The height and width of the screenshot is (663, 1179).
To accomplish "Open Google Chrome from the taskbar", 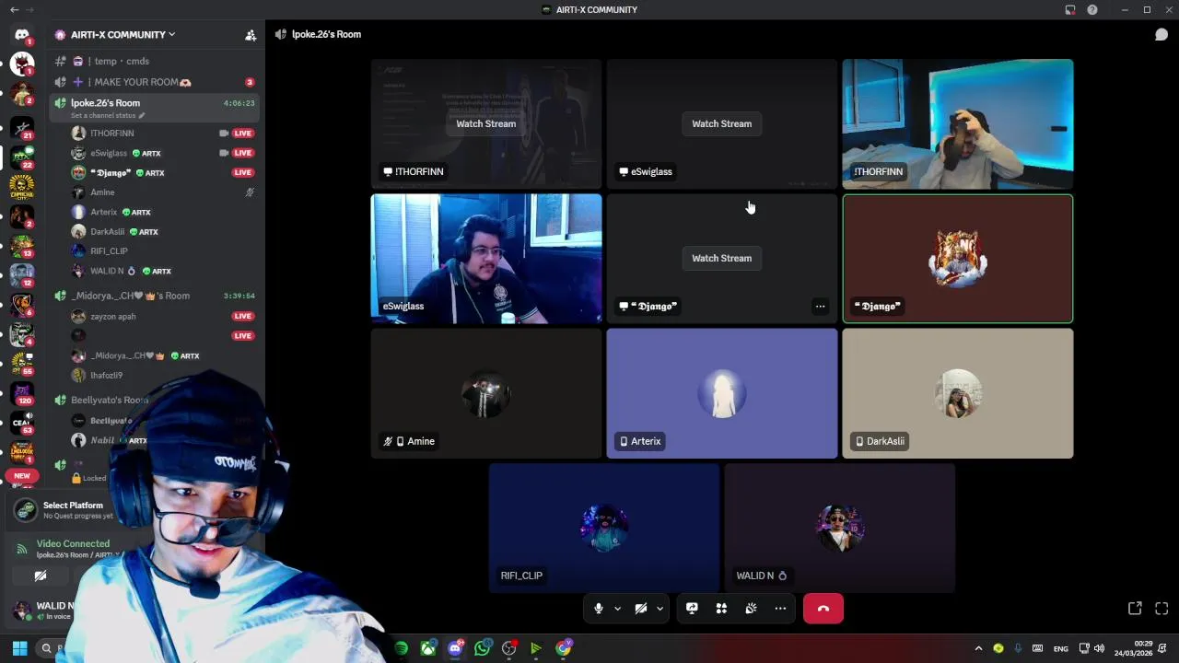I will [564, 648].
